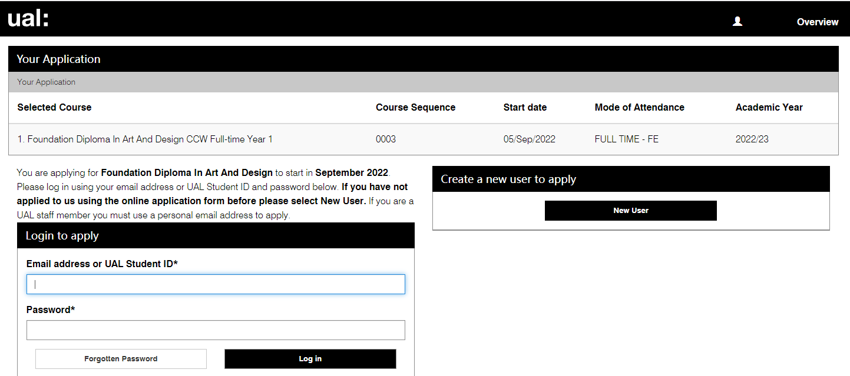Focus the Email address or Student ID field
This screenshot has height=376, width=850.
[216, 284]
